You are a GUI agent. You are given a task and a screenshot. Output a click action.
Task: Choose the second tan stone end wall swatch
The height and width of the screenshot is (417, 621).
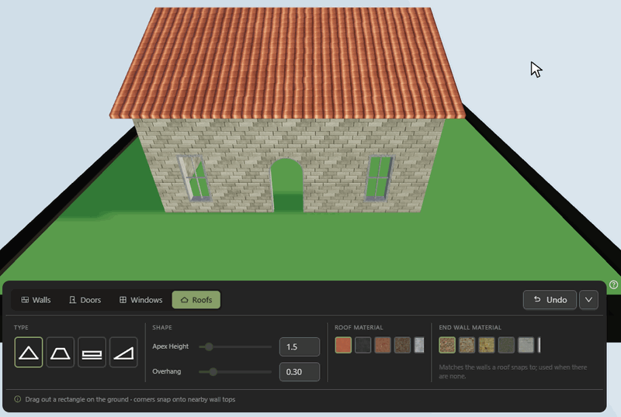[x=467, y=345]
